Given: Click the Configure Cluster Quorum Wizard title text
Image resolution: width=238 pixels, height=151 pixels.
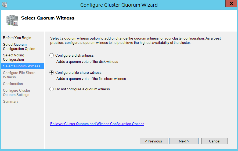Looking at the screenshot, I should pyautogui.click(x=119, y=5).
